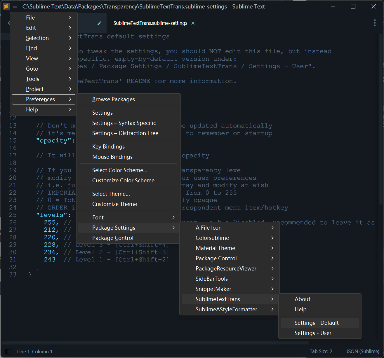This screenshot has width=384, height=358.
Task: Click Line 1, Column 1 status
Action: 35,352
